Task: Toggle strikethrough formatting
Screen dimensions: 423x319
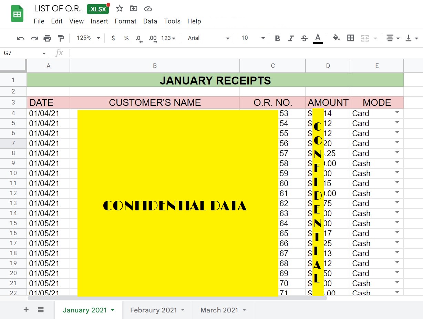Action: coord(304,38)
